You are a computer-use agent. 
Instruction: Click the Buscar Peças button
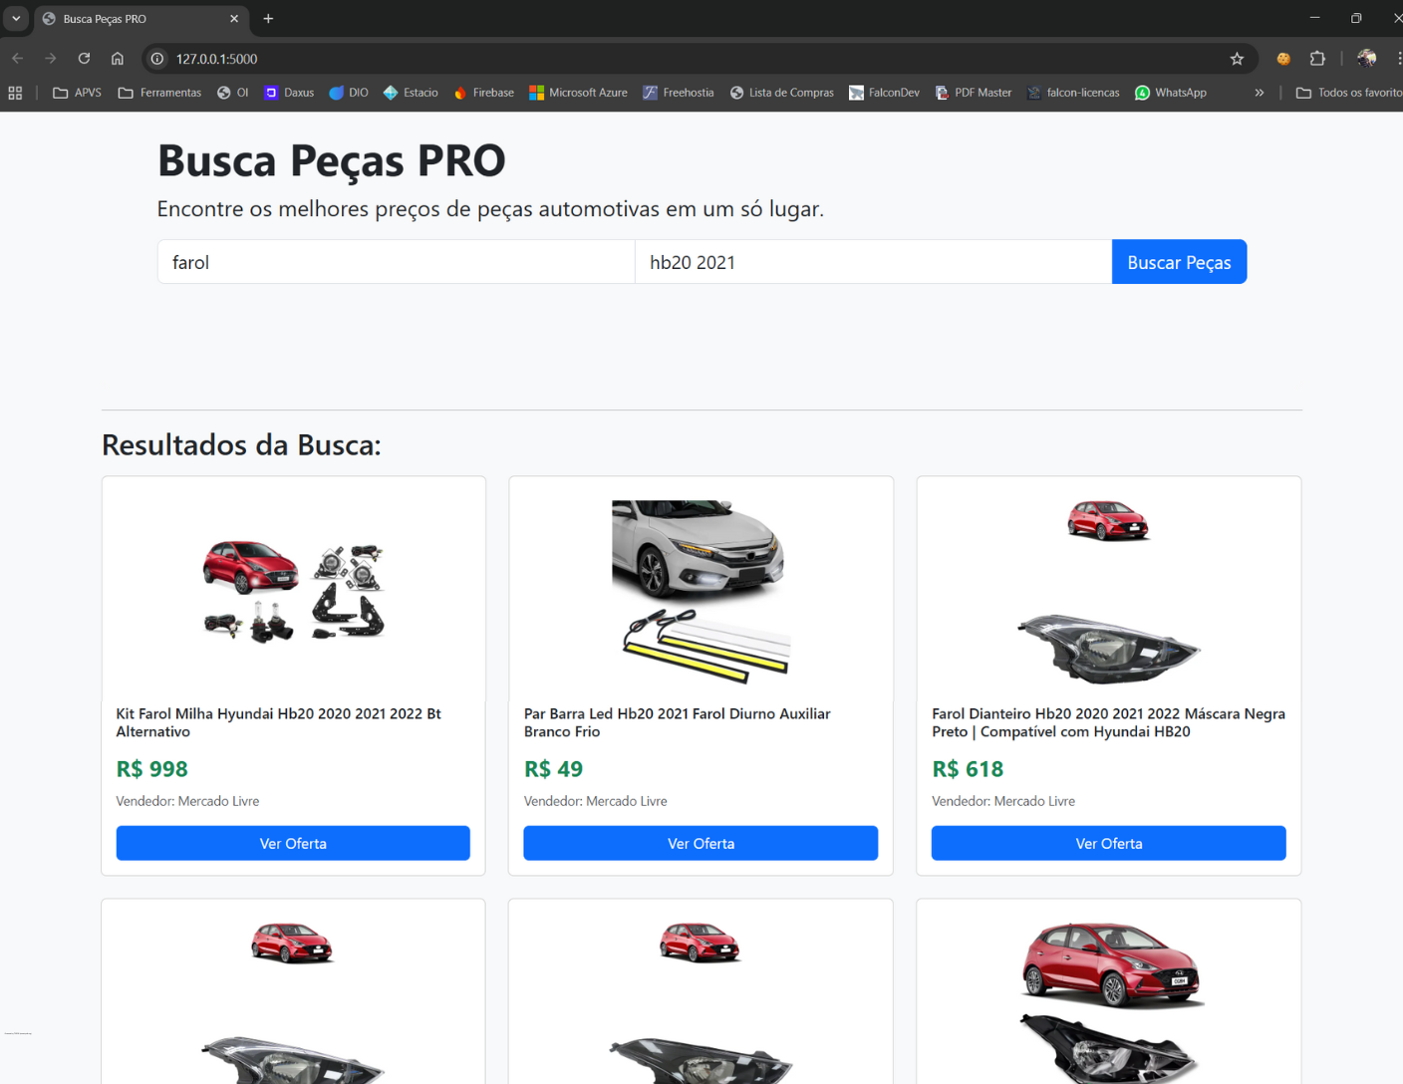point(1179,262)
